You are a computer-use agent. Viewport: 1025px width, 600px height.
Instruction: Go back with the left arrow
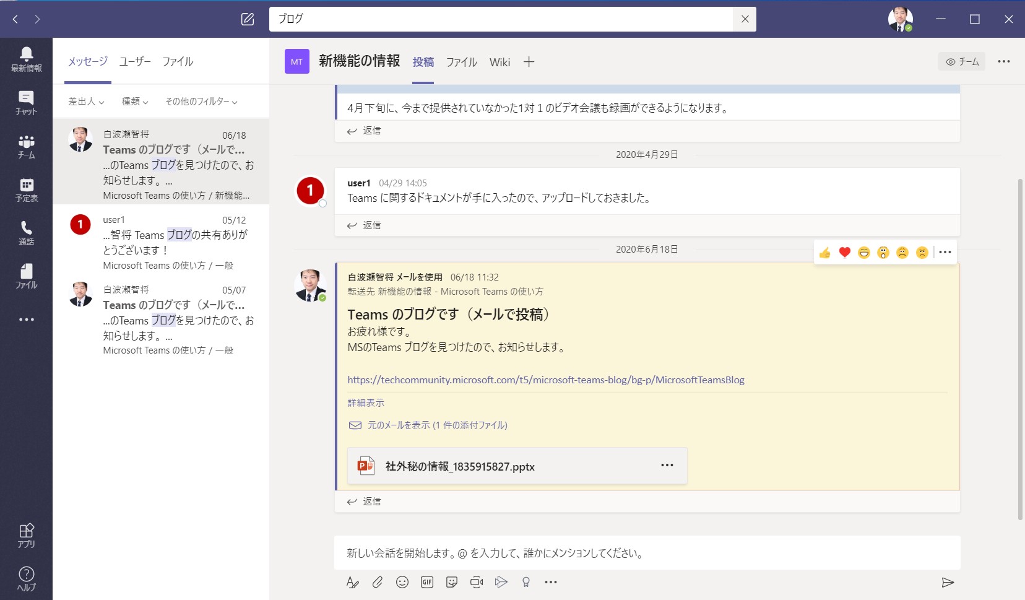point(15,19)
